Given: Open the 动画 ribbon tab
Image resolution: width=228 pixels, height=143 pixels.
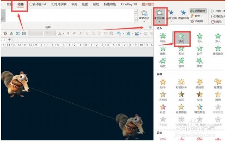Looking at the screenshot, I should (21, 4).
